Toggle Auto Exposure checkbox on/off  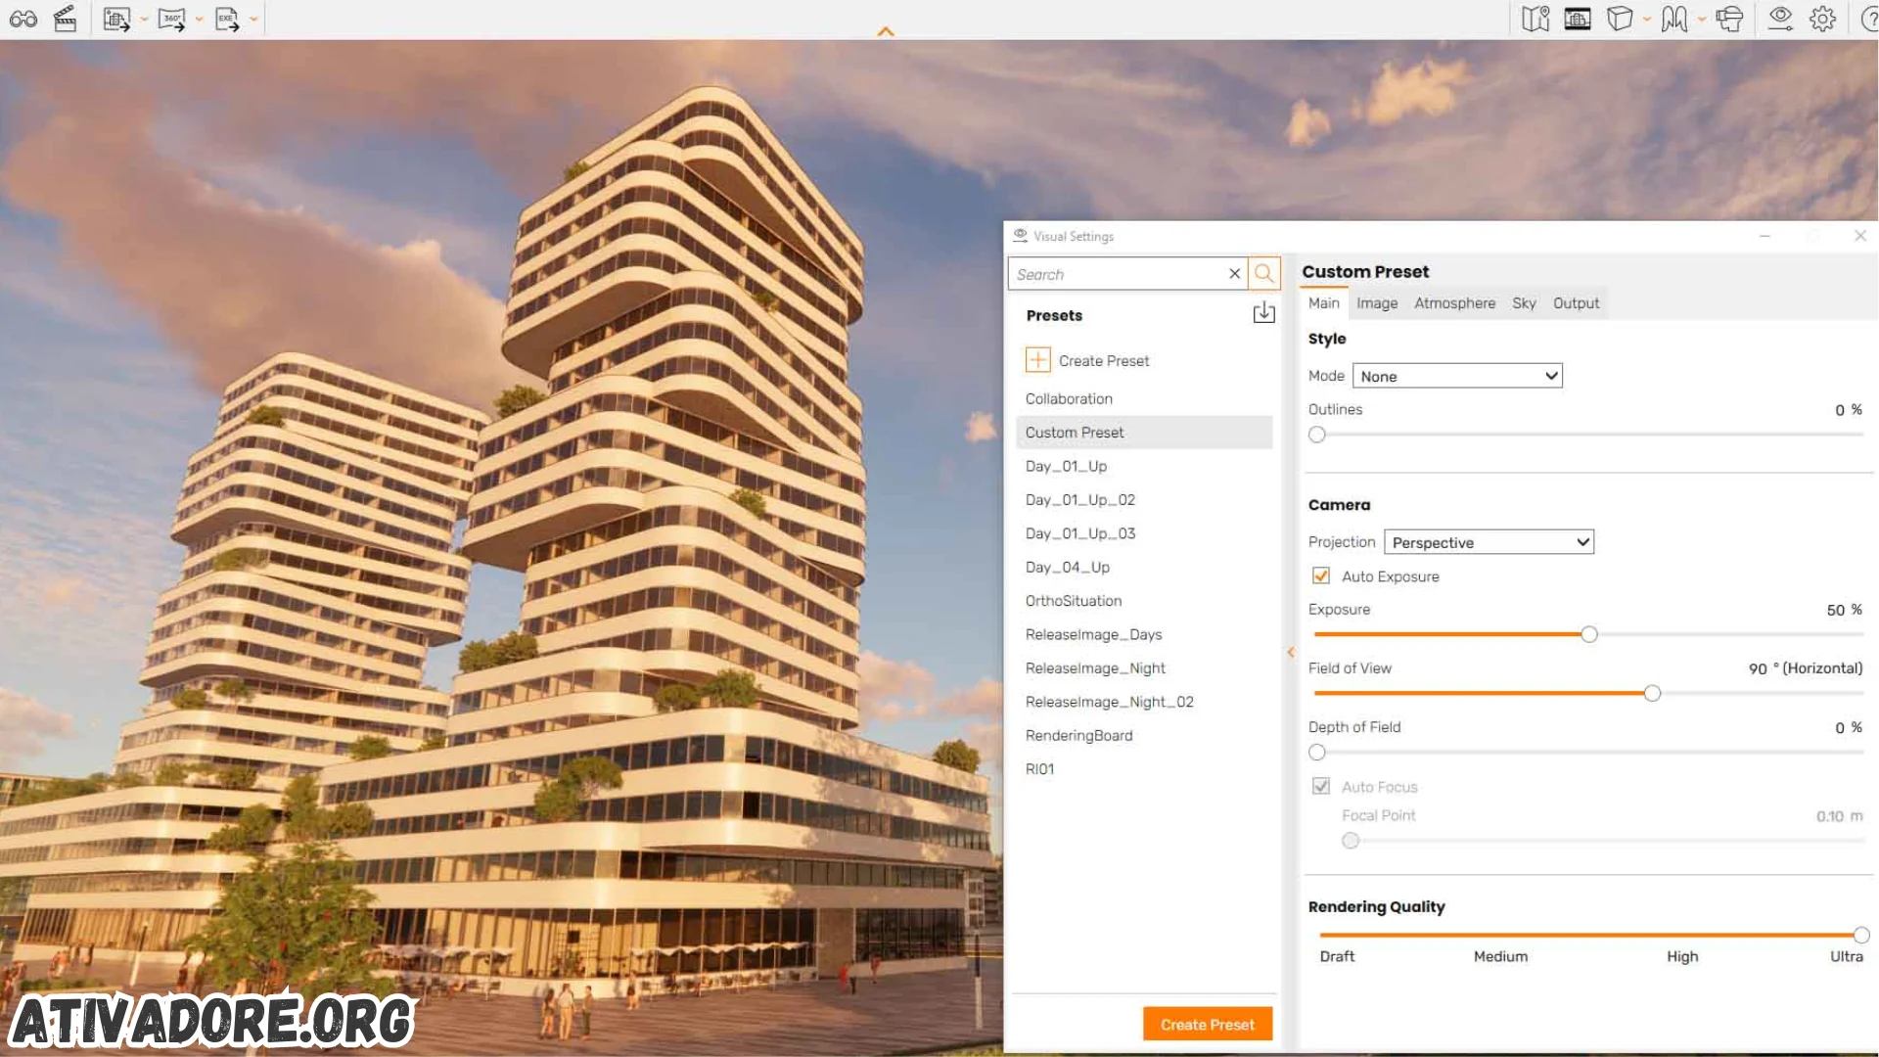(1319, 575)
